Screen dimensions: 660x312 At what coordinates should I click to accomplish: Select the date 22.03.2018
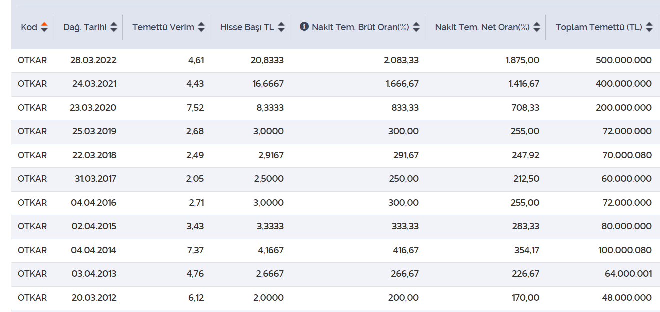click(94, 155)
